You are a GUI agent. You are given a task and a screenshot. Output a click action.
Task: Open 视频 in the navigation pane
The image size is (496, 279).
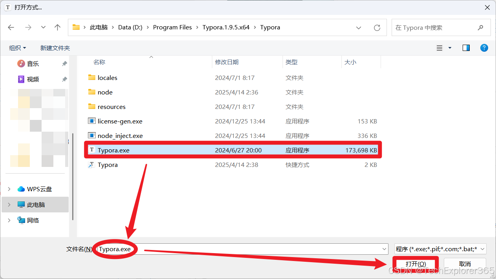click(33, 79)
